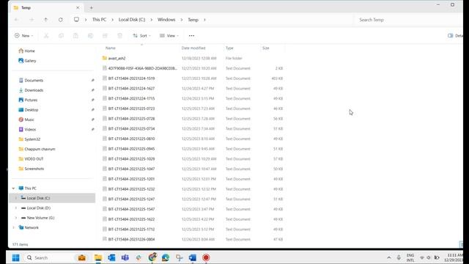Click This PC in breadcrumb
Viewport: 469px width, 264px height.
pyautogui.click(x=99, y=20)
